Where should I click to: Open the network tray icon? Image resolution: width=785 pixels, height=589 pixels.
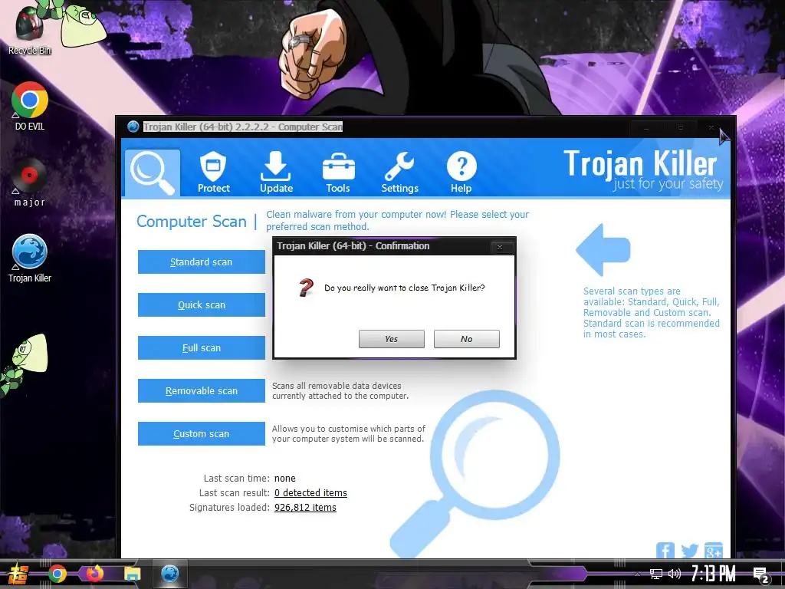pos(656,574)
